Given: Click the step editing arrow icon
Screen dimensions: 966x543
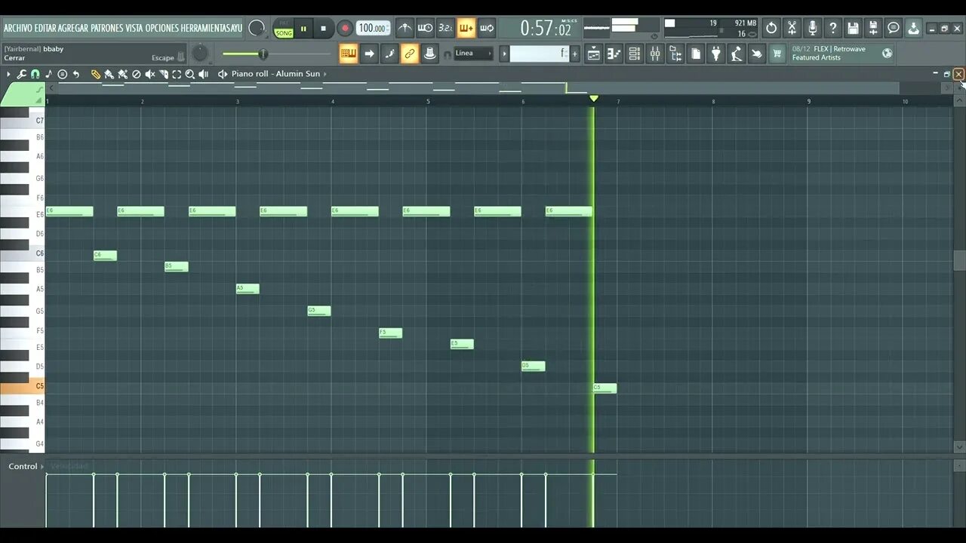Looking at the screenshot, I should tap(369, 54).
